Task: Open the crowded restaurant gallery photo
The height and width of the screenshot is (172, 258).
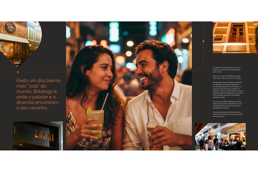Action: (220, 136)
